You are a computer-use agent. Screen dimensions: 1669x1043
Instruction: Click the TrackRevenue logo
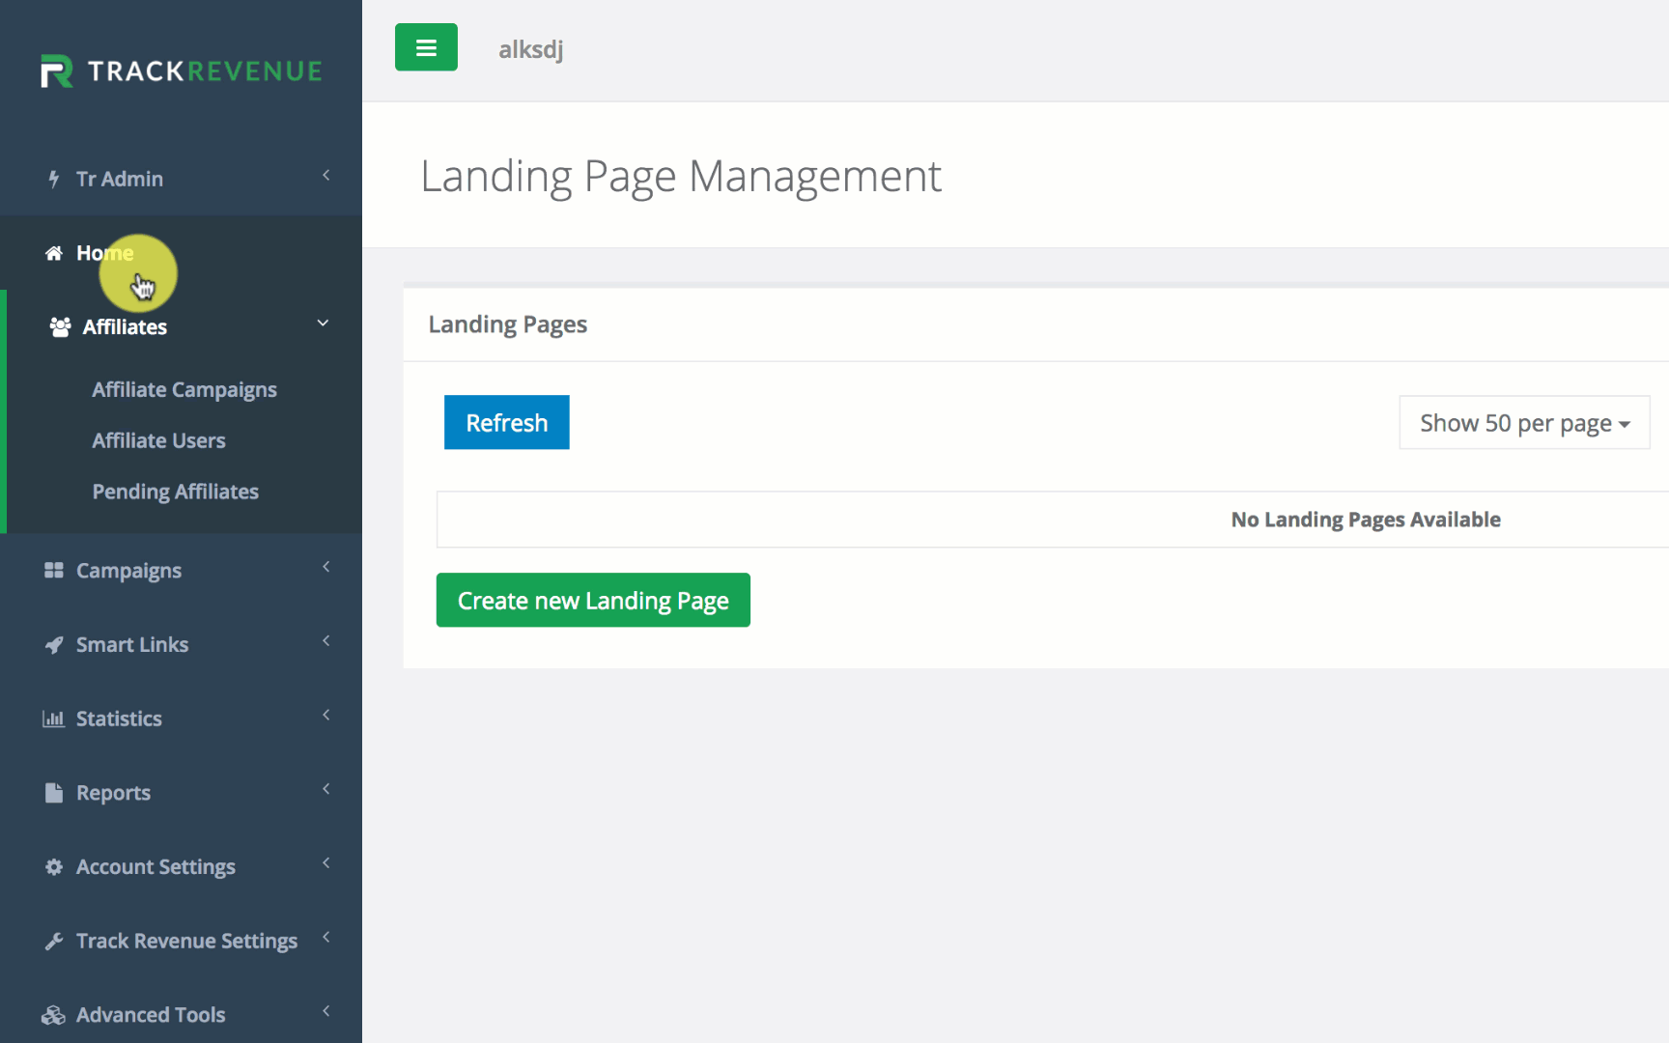click(x=182, y=70)
